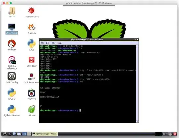The height and width of the screenshot is (138, 179).
Task: Click the taskbar clock
Action: tap(165, 134)
